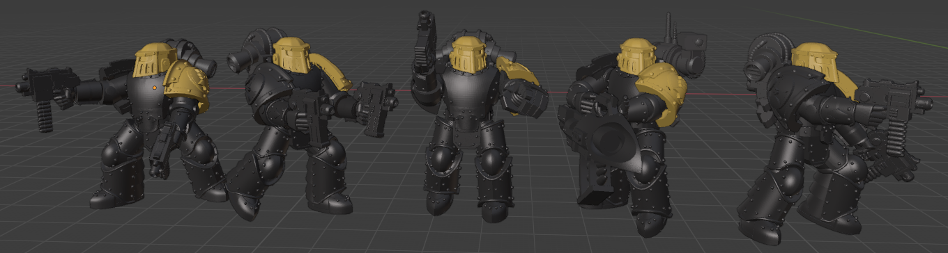Select the leftmost figure's yellow shoulder pad
Viewport: 948px width, 253px height.
(186, 86)
